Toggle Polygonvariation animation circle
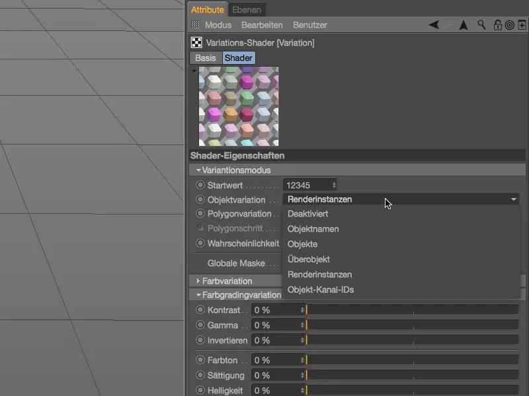Image resolution: width=529 pixels, height=396 pixels. point(200,213)
